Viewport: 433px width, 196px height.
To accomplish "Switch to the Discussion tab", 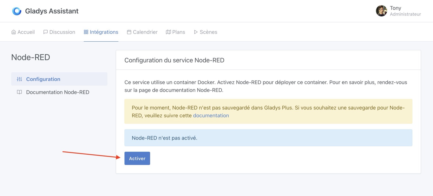I will (x=59, y=32).
